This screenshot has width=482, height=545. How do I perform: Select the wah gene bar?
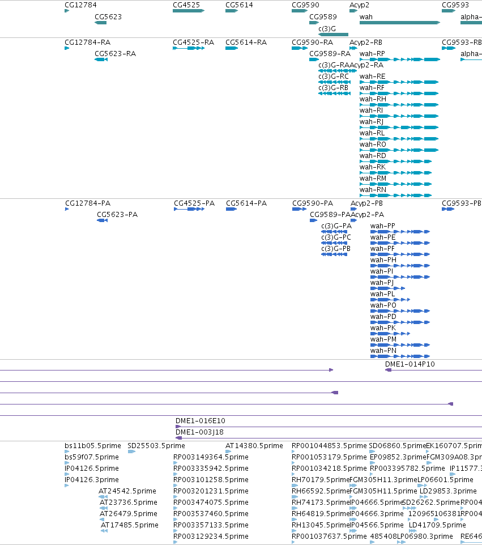click(x=400, y=23)
